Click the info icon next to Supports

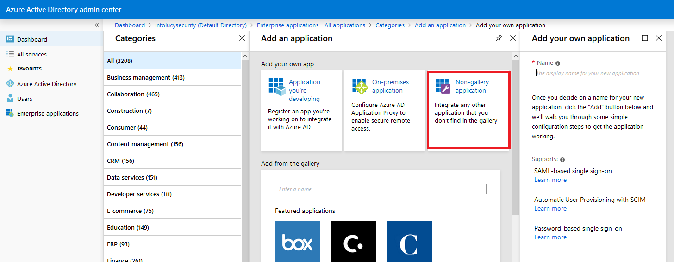(562, 160)
